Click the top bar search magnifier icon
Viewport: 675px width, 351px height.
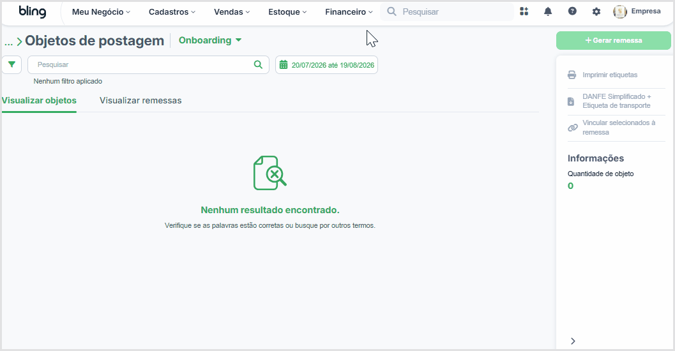tap(391, 11)
